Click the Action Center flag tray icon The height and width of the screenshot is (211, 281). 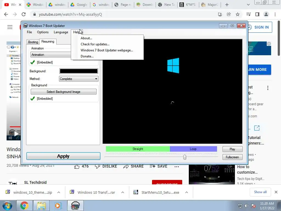[x=253, y=206]
